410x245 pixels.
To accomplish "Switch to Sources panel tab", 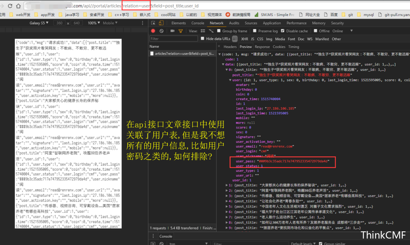I will pos(251,23).
